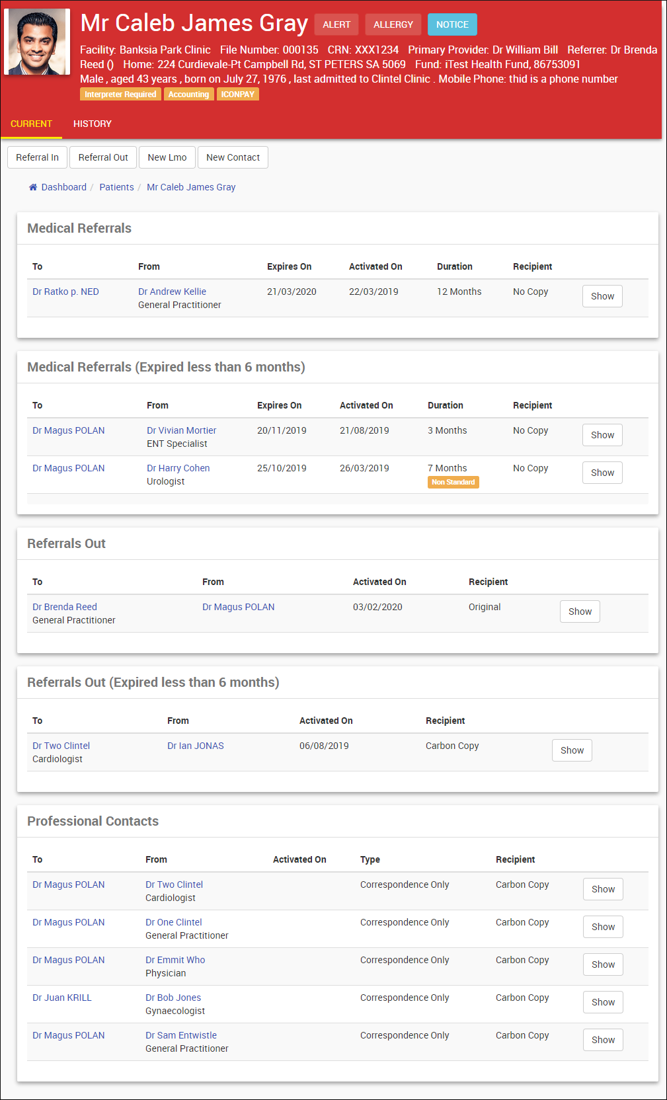The width and height of the screenshot is (667, 1100).
Task: Create a New Lmo
Action: click(167, 157)
